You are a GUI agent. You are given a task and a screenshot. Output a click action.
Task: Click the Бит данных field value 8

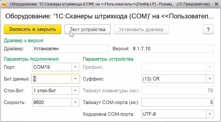[51, 79]
